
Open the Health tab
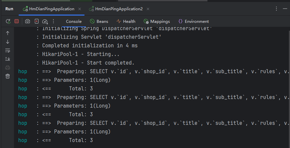click(126, 22)
